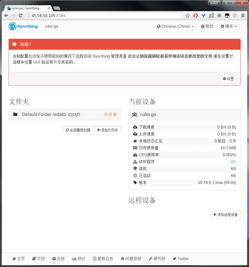Open the Chrome menu hamburger icon
This screenshot has height=267, width=249.
point(243,16)
